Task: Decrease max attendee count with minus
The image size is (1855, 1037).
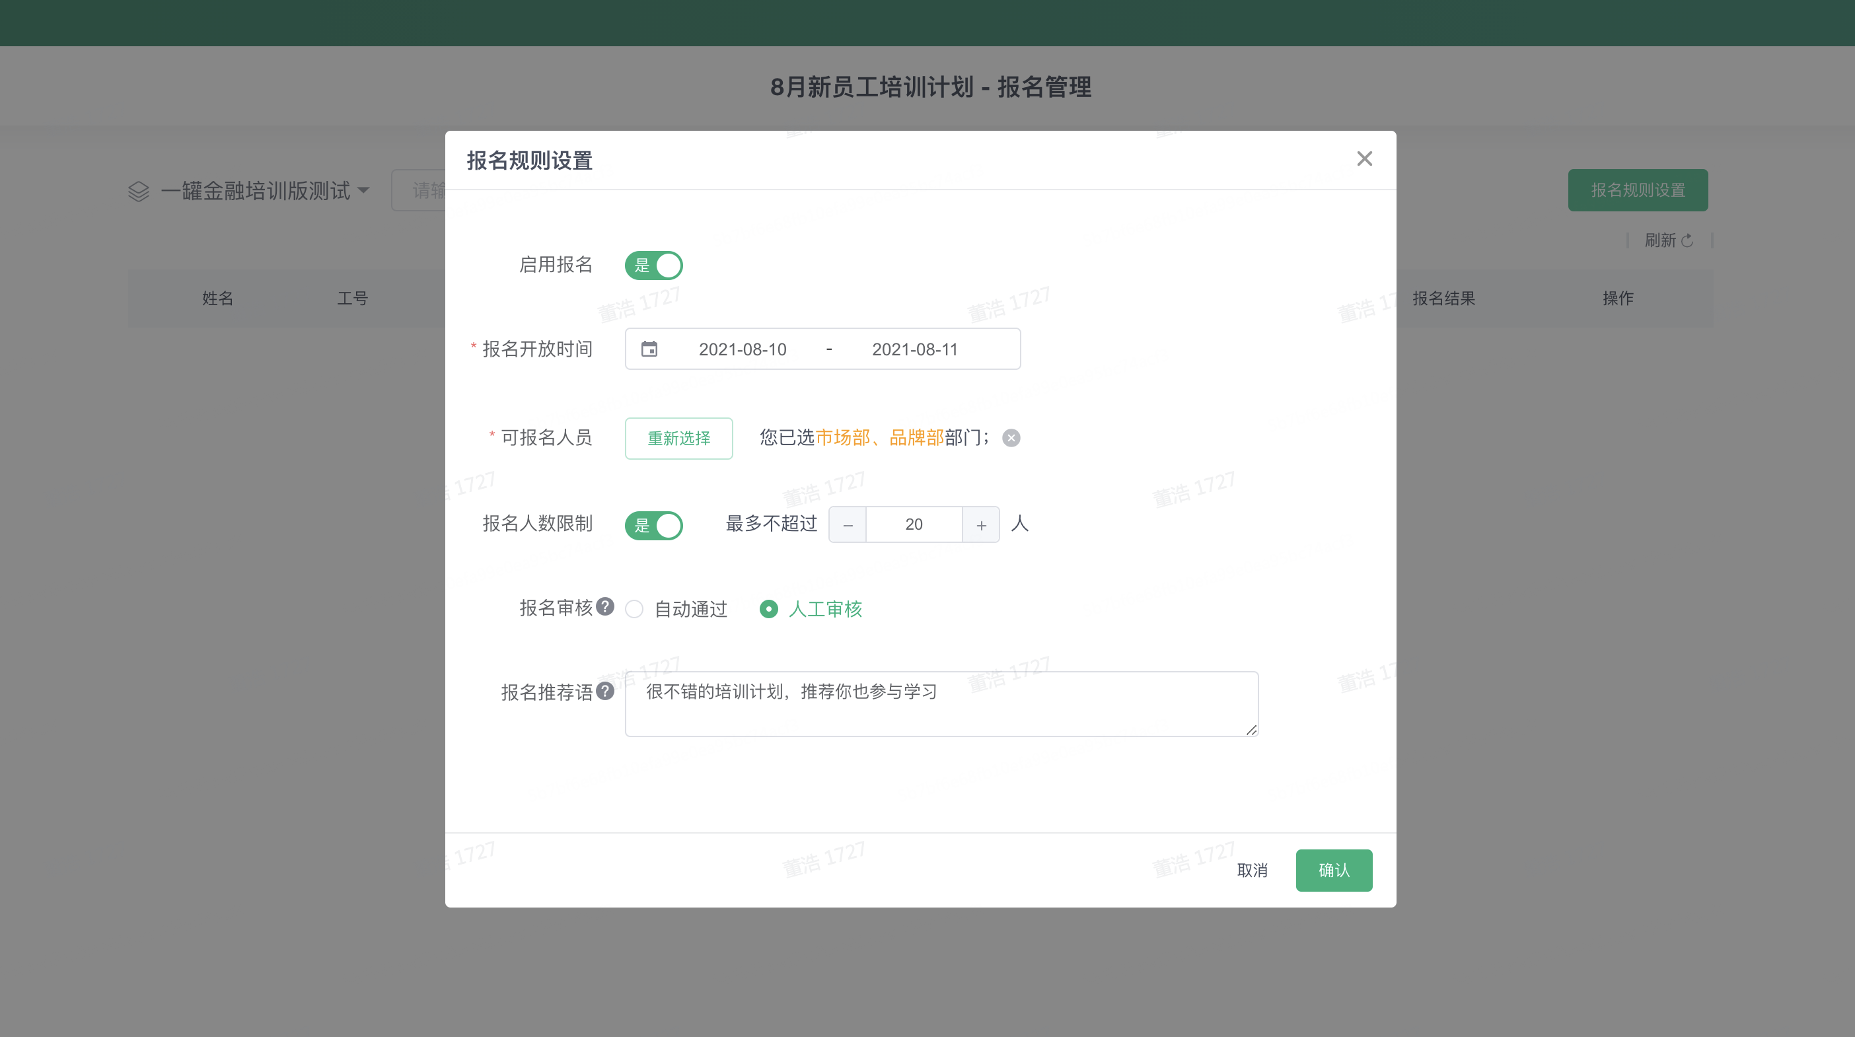Action: [x=848, y=524]
